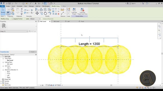Image resolution: width=163 pixels, height=91 pixels.
Task: Select the Right elevation tree item
Action: coord(9,77)
